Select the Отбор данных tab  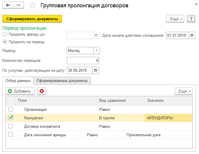(18, 80)
